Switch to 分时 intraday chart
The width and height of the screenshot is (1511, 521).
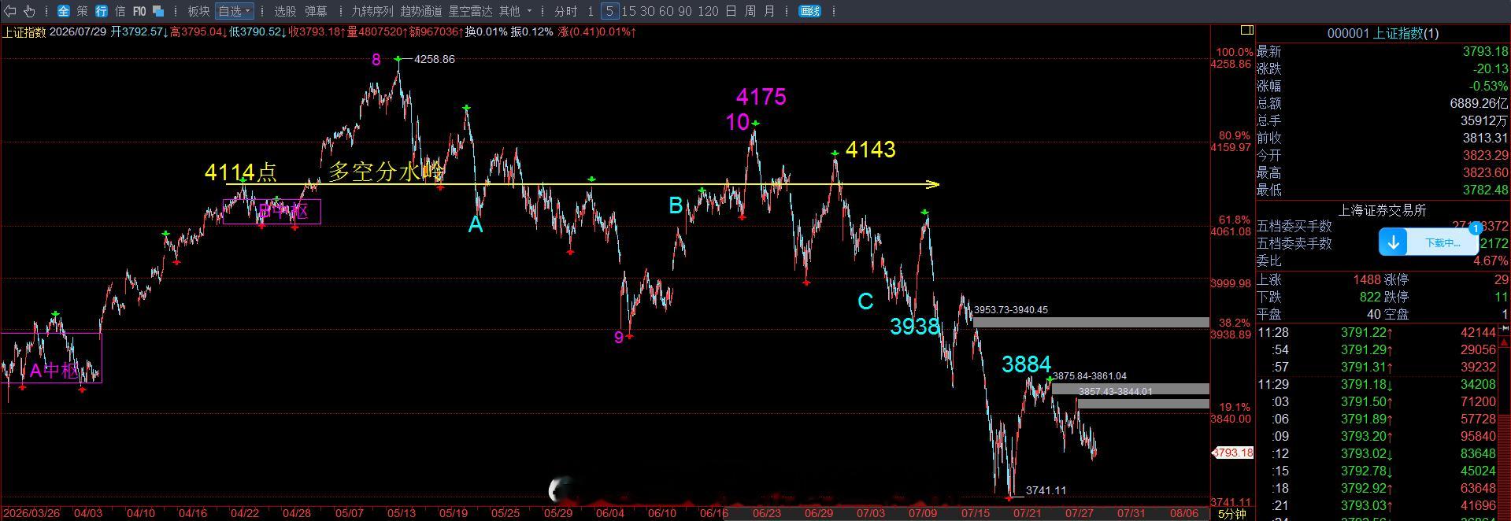565,11
